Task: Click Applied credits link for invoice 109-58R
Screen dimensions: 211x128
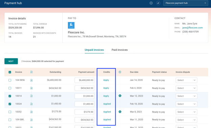Action: click(107, 120)
